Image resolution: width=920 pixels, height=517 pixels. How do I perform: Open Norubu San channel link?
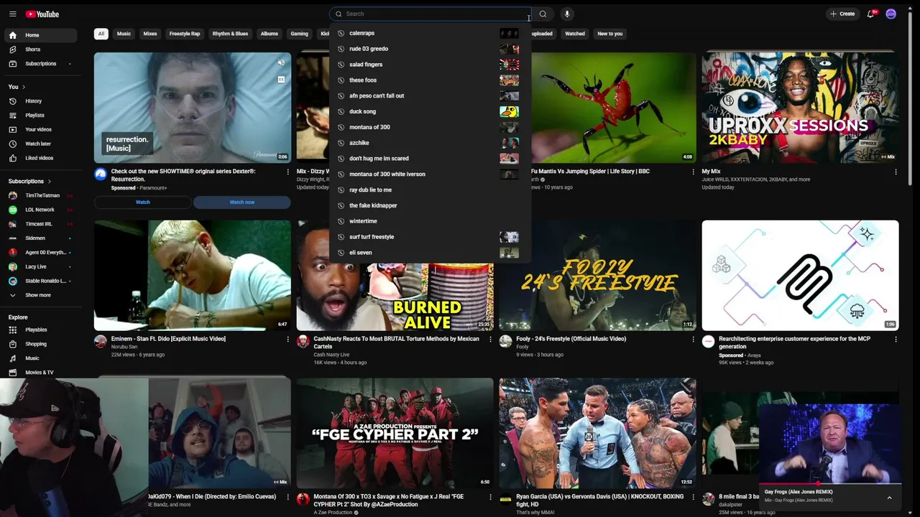click(124, 347)
